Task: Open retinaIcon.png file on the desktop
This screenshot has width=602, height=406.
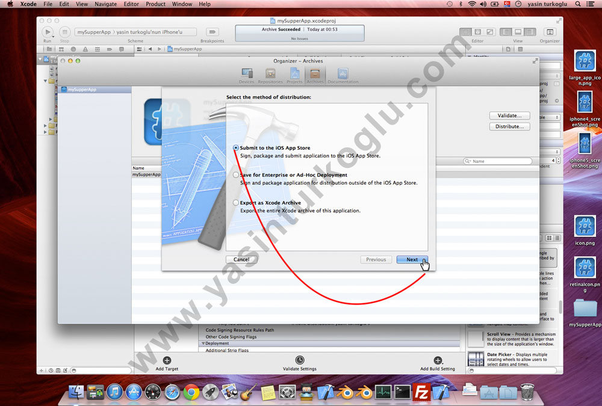Action: [x=585, y=274]
